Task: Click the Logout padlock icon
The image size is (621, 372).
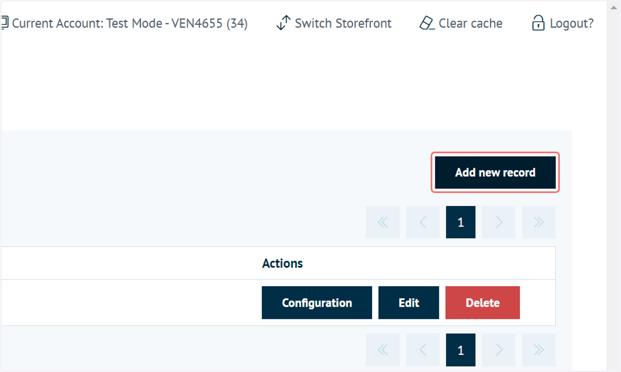Action: [x=538, y=23]
